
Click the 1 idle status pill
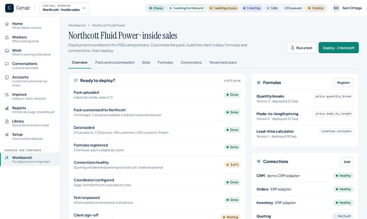[x=272, y=8]
